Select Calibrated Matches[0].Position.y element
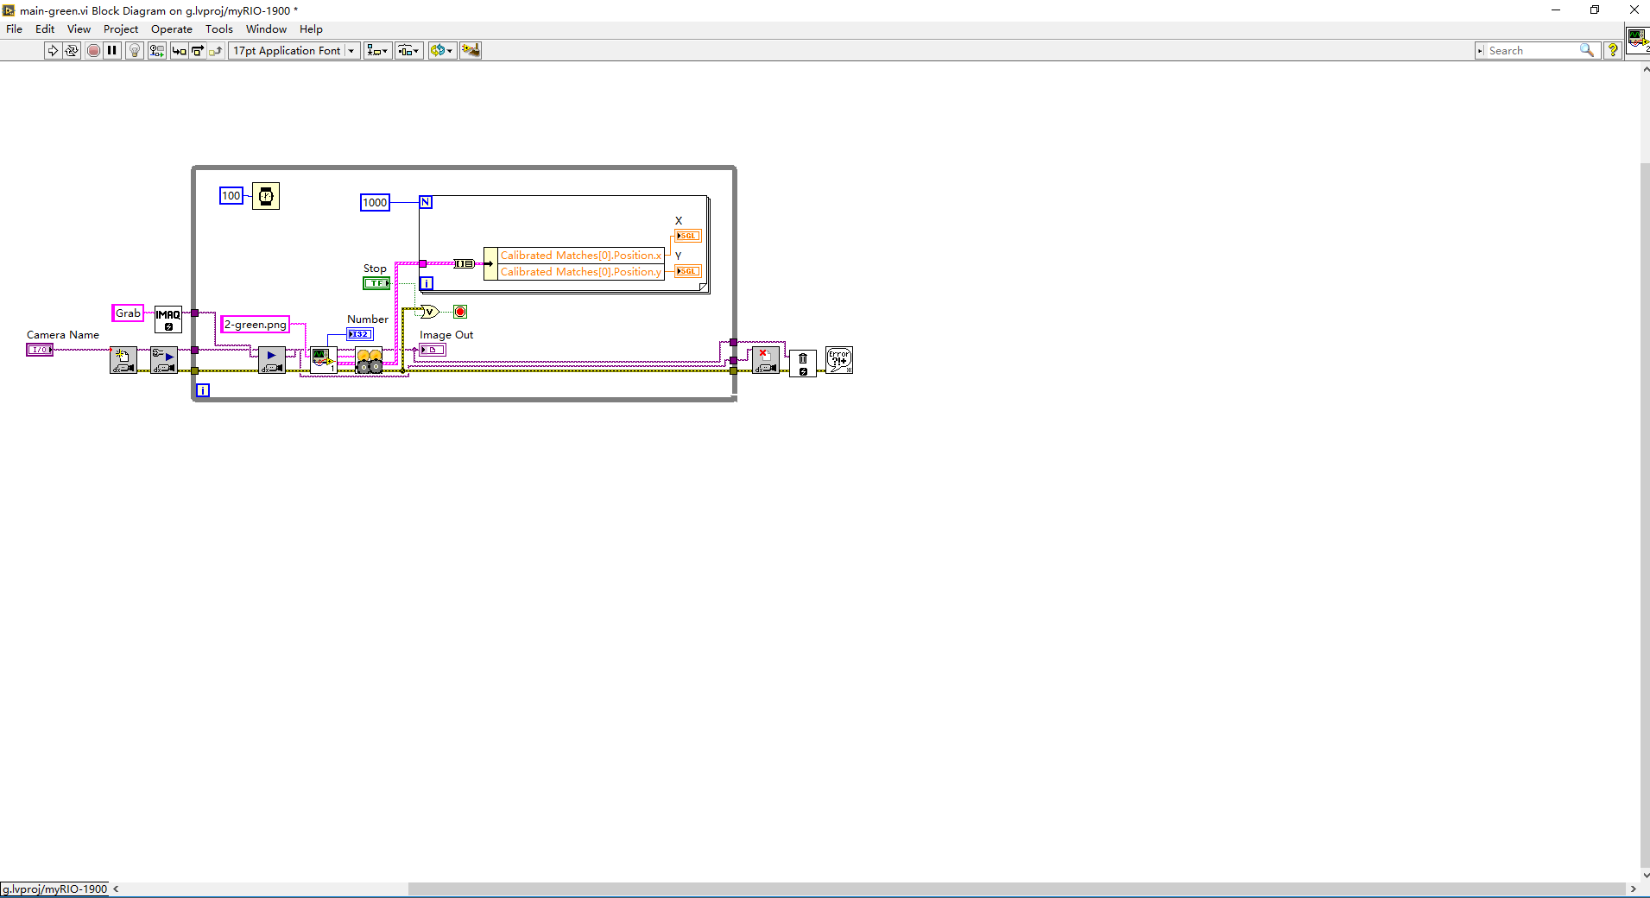 (x=581, y=272)
